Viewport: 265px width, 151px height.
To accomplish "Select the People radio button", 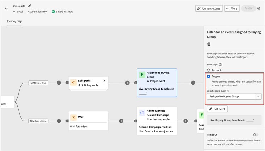I will click(208, 77).
